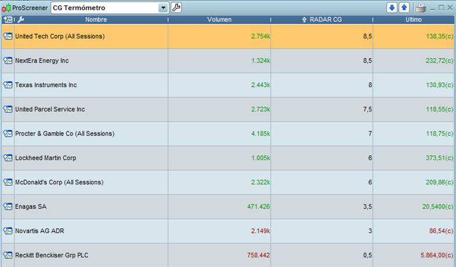Click the small wrench icon in column header
The image size is (456, 267).
[21, 20]
